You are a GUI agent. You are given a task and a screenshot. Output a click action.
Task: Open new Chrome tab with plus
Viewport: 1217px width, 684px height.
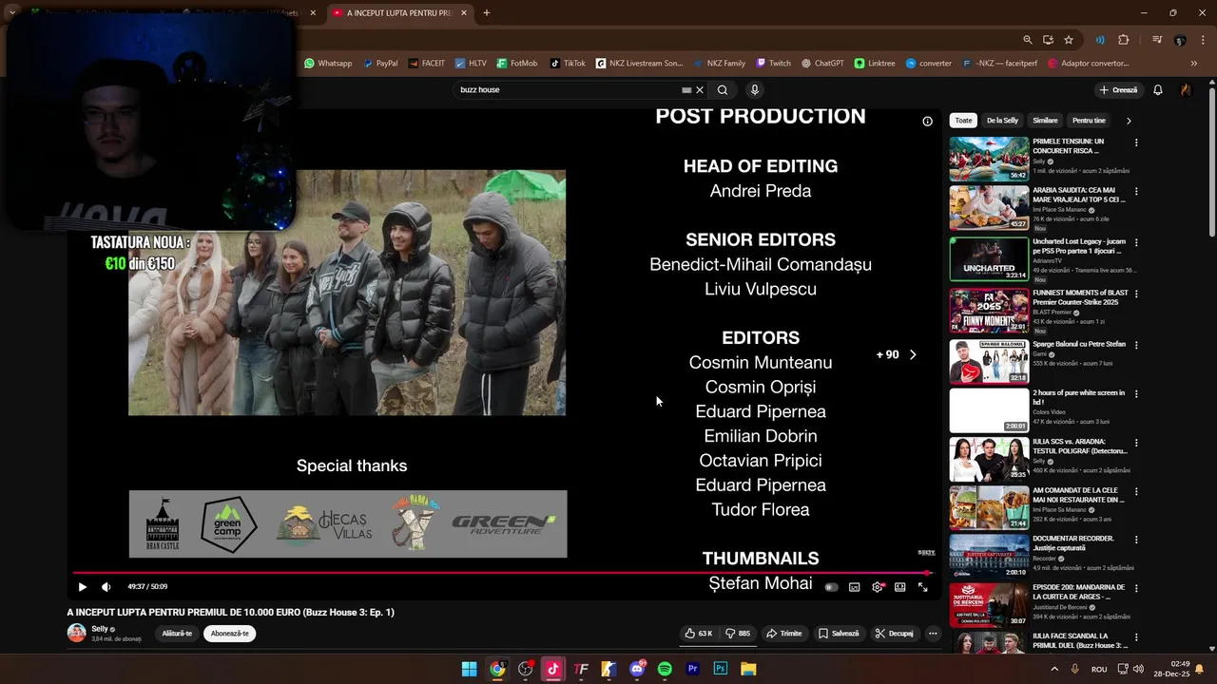(487, 13)
